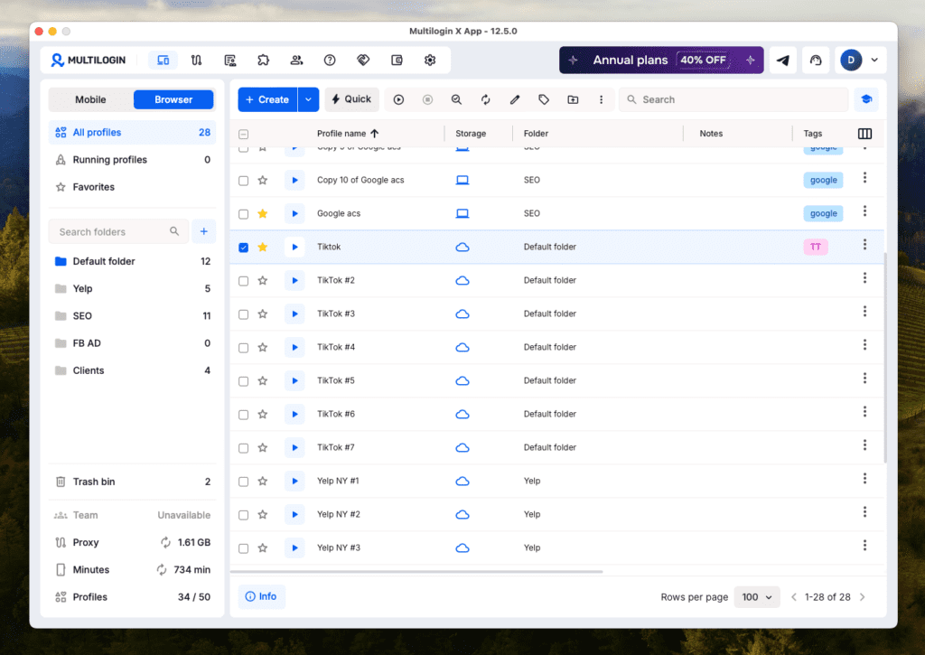
Task: Click the start profiles play icon in toolbar
Action: click(398, 99)
